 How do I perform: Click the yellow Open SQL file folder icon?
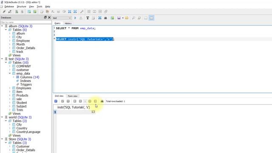pyautogui.click(x=127, y=18)
